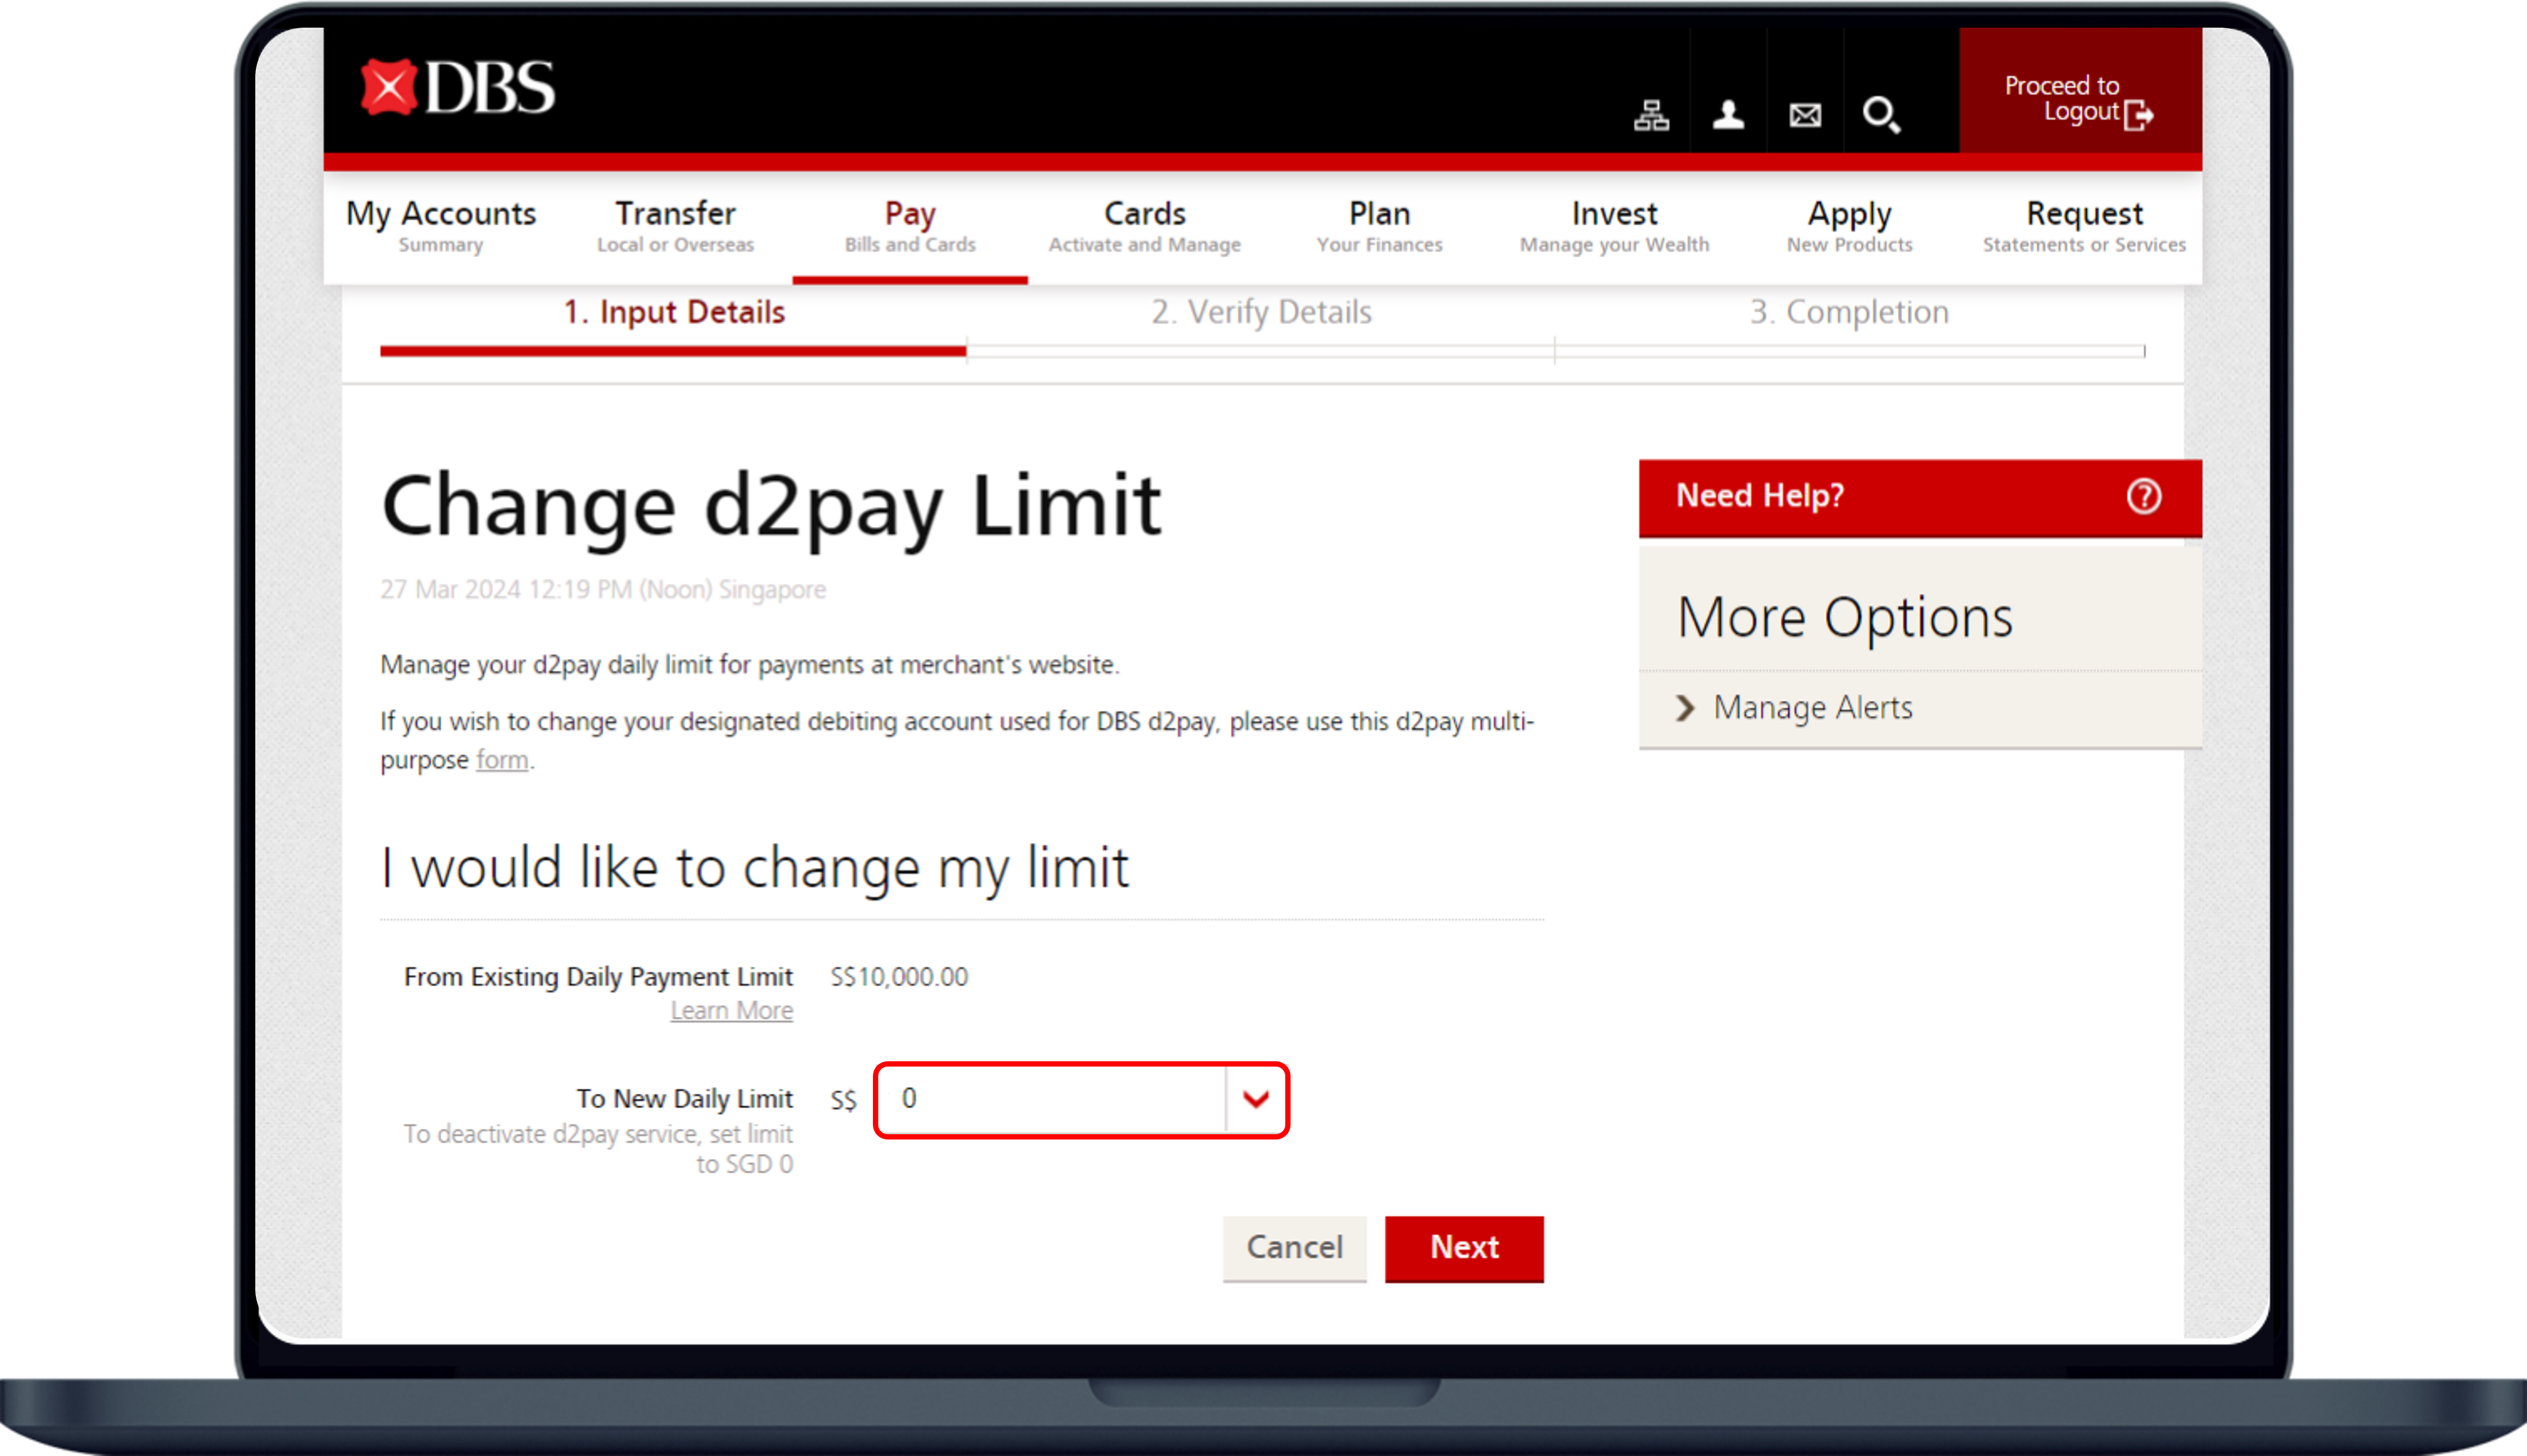Open Pay Bills and Cards menu
The height and width of the screenshot is (1456, 2527).
click(x=909, y=227)
